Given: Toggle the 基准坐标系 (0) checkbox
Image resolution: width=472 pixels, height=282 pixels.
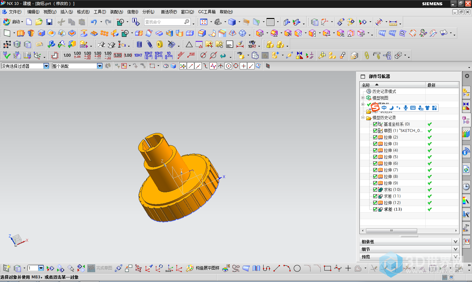Looking at the screenshot, I should point(375,124).
